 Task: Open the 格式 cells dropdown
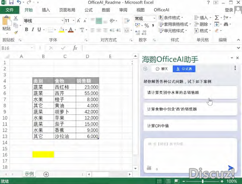click(203, 31)
